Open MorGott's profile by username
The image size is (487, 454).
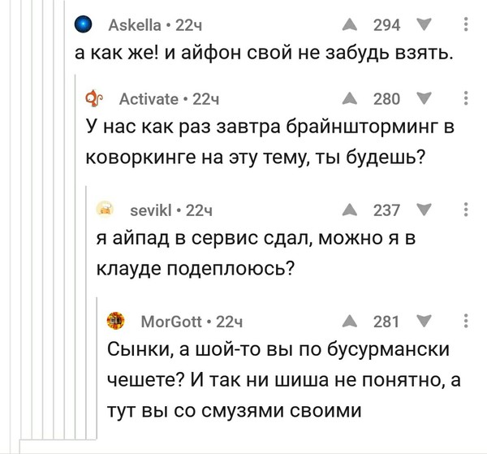170,321
